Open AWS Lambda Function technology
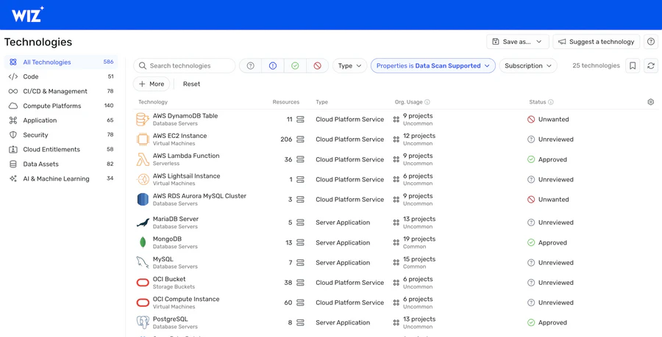The height and width of the screenshot is (337, 662). (x=186, y=156)
